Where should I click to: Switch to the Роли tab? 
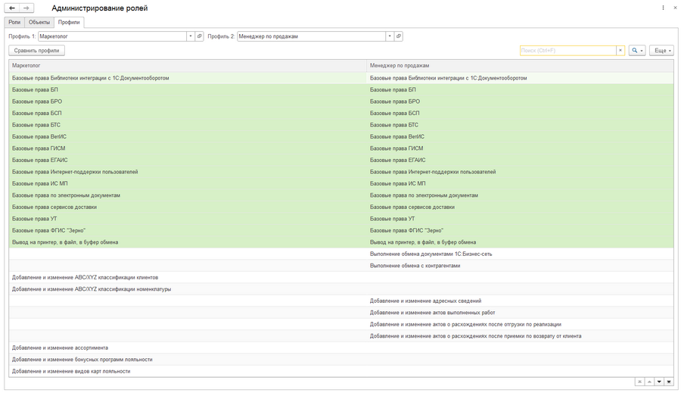coord(14,22)
